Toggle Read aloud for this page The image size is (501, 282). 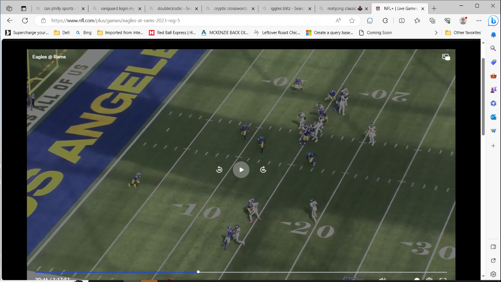(338, 20)
